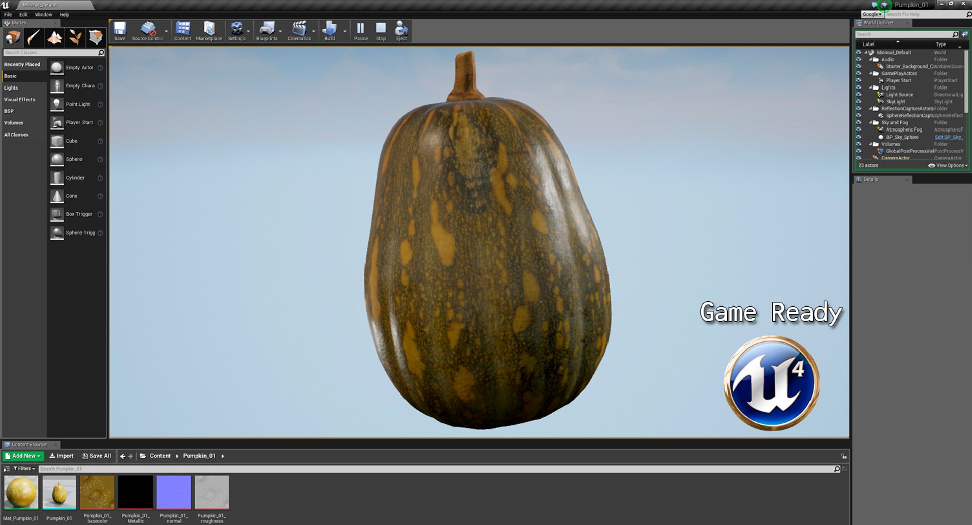Open the Cinematics toolbar icon
This screenshot has width=972, height=525.
tap(299, 31)
